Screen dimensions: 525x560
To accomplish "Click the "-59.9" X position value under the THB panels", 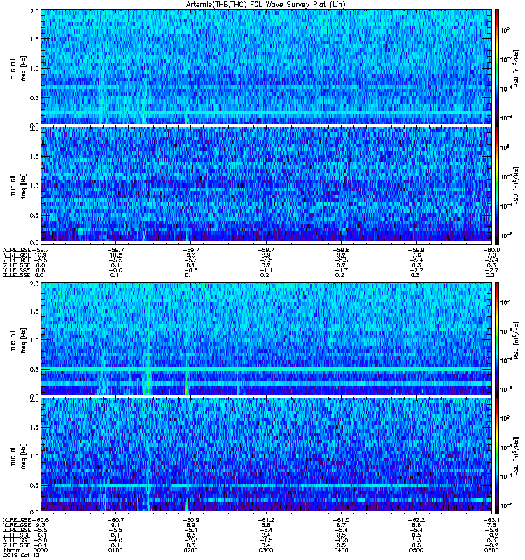I will point(416,250).
